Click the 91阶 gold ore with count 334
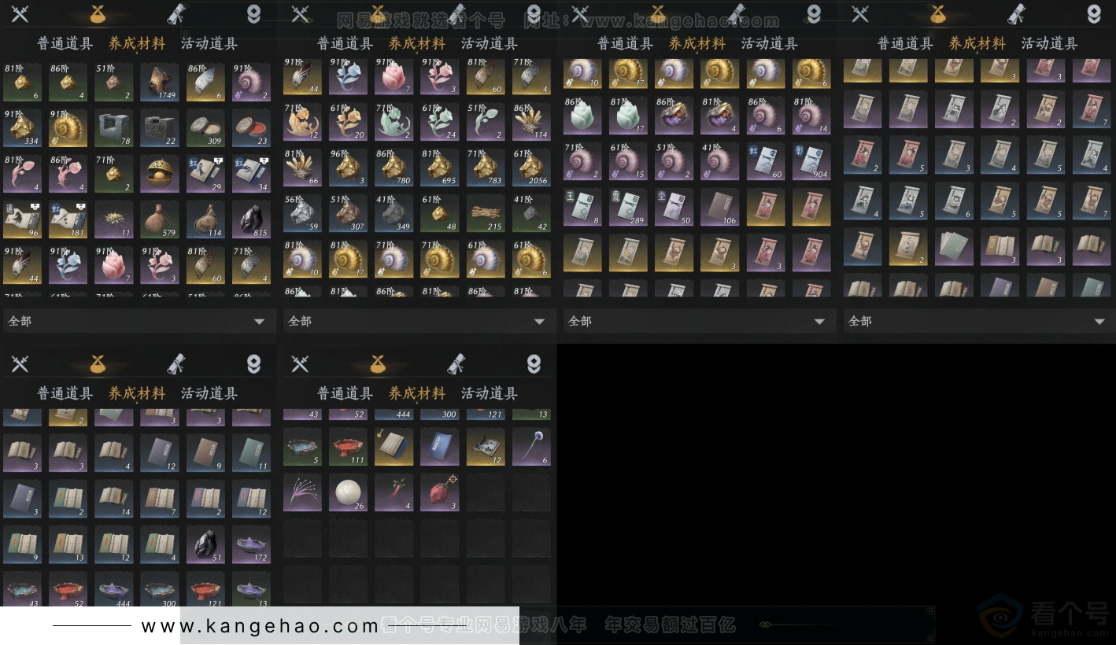This screenshot has width=1116, height=645. click(x=22, y=128)
